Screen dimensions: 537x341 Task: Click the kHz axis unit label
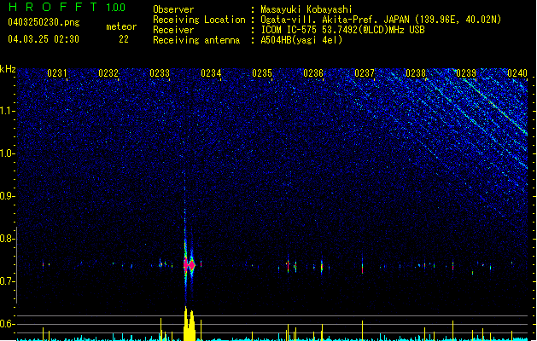(8, 69)
